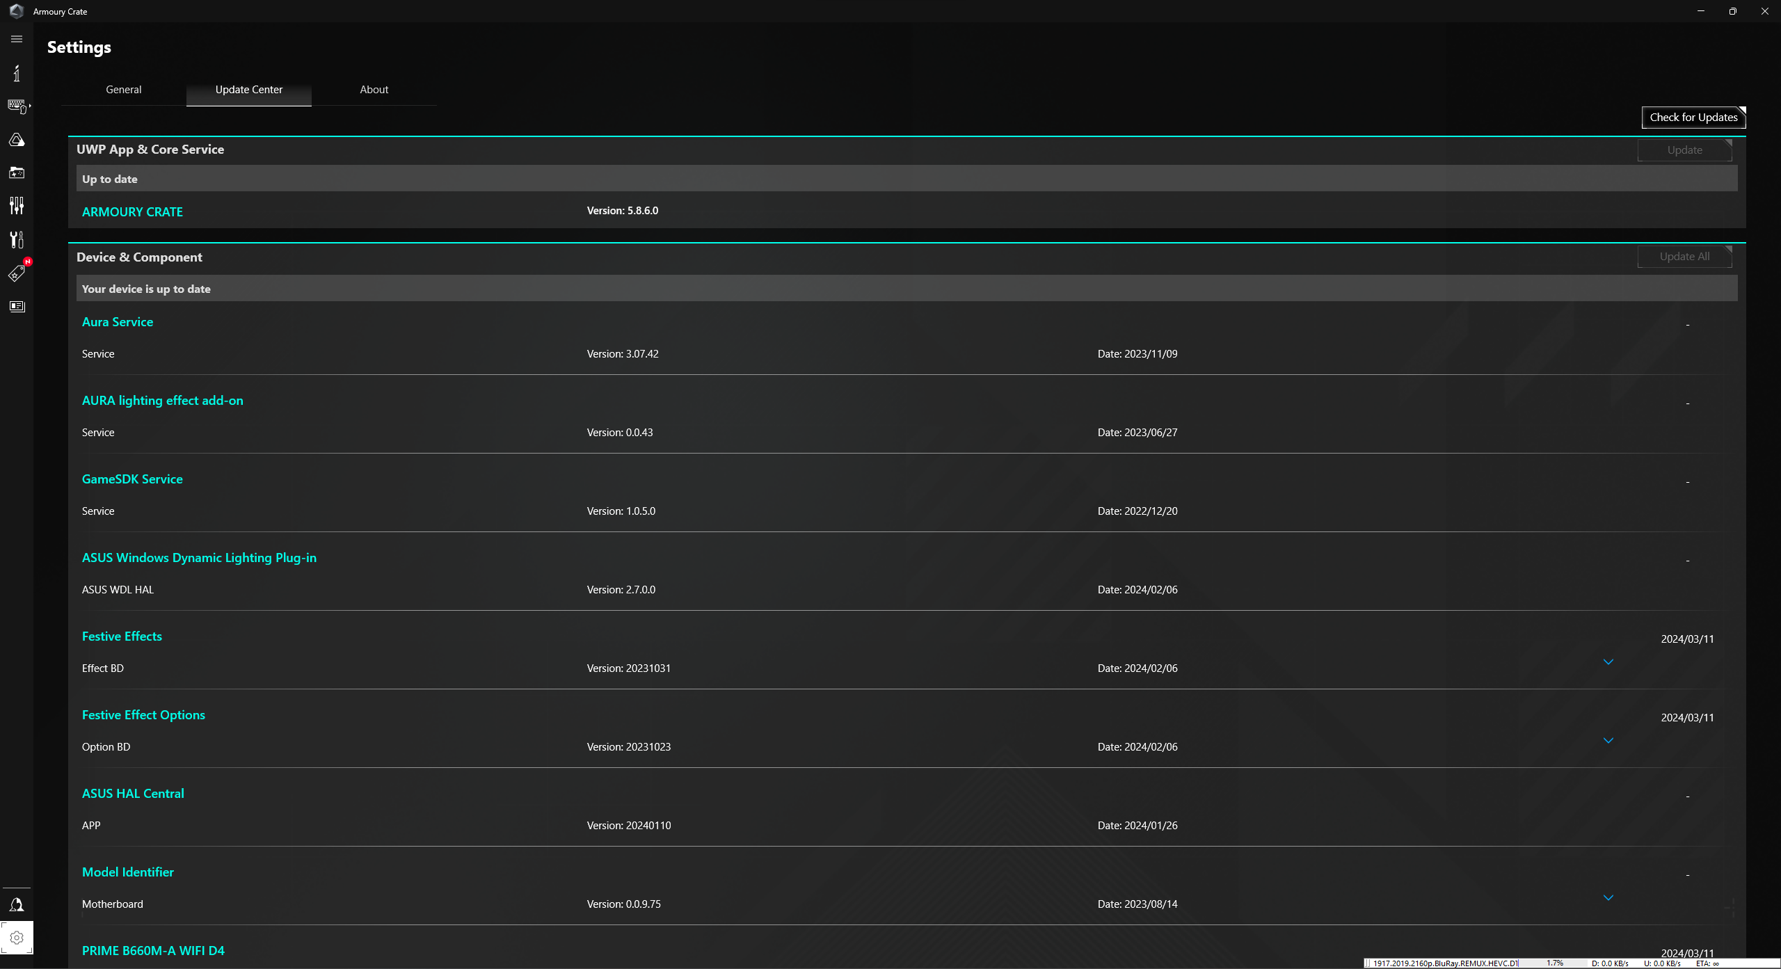
Task: Open the Featured deals tag icon
Action: click(x=17, y=273)
